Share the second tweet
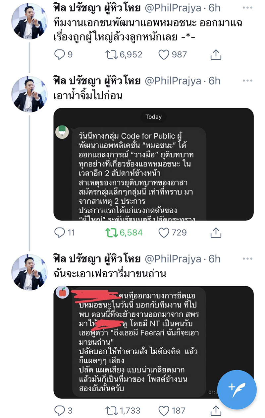 [216, 233]
